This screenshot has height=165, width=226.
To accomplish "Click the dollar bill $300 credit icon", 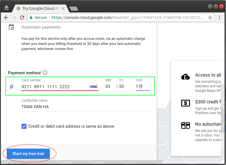I will (186, 103).
